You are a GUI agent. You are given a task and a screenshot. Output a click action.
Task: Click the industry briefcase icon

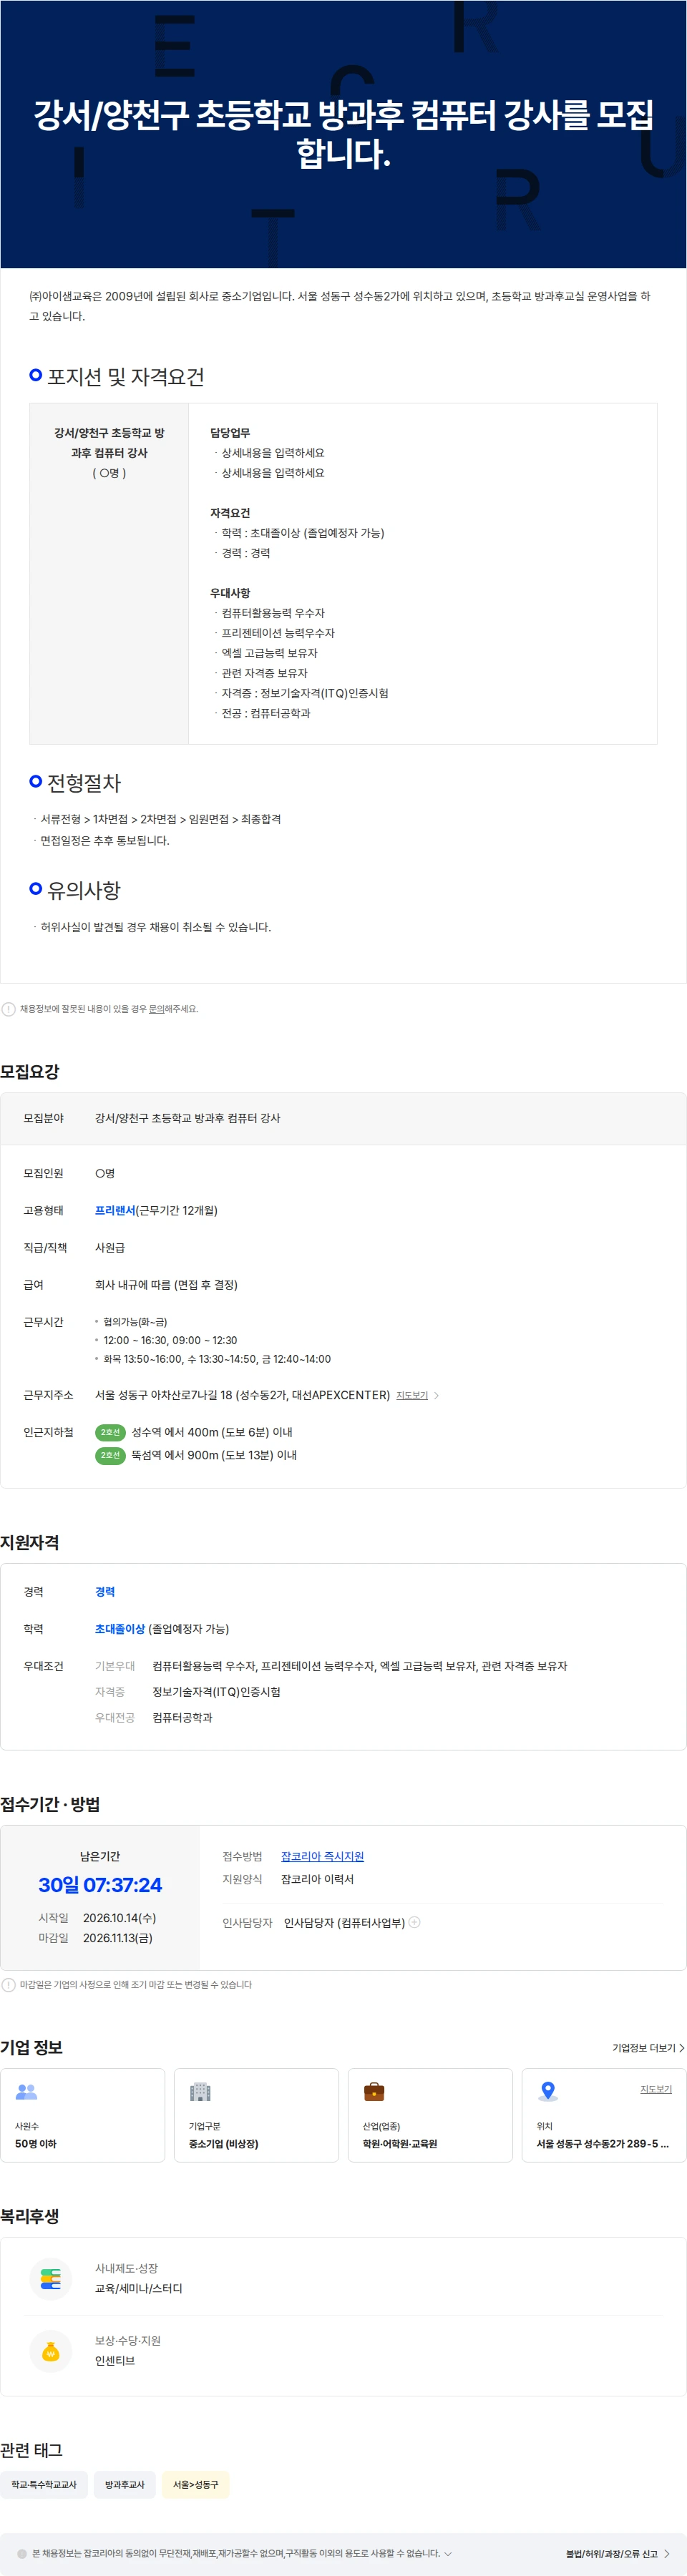pyautogui.click(x=374, y=2091)
